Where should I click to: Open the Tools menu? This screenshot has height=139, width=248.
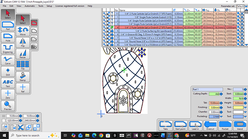(41, 6)
